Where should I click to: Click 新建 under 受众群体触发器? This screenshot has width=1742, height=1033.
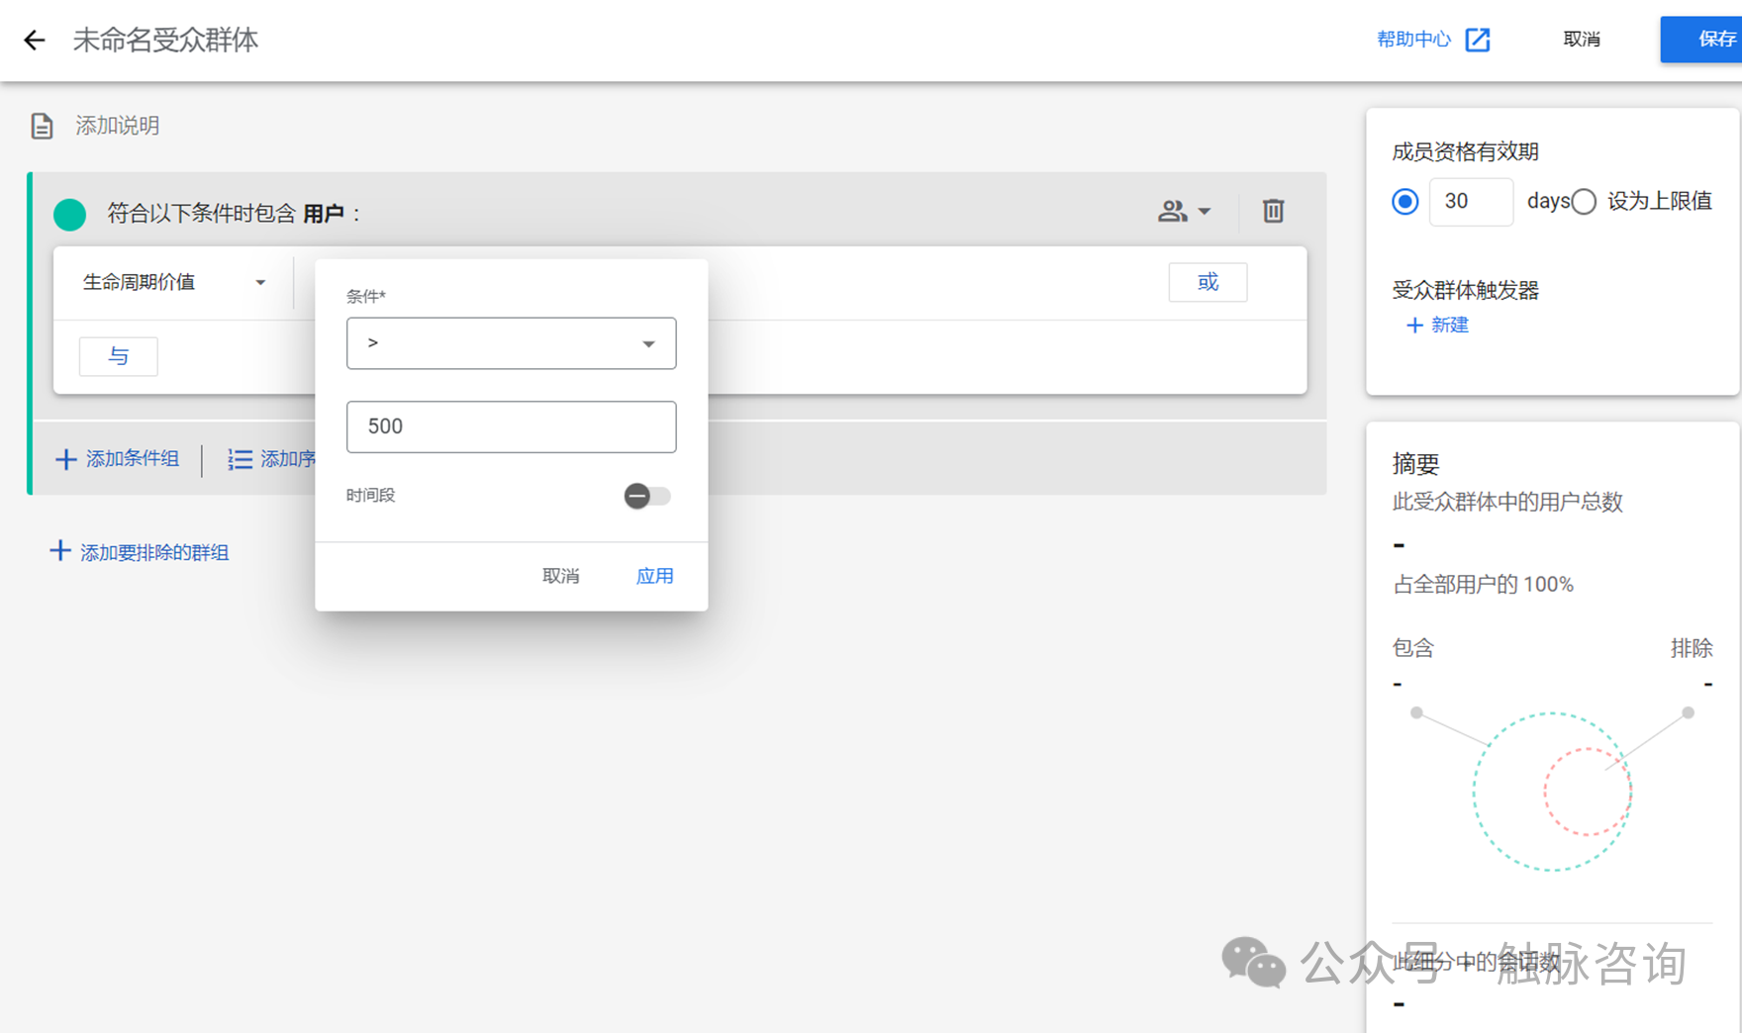pyautogui.click(x=1450, y=326)
